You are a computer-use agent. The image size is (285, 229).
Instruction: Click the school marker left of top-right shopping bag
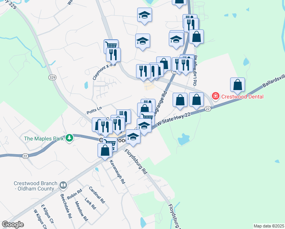pos(176,39)
